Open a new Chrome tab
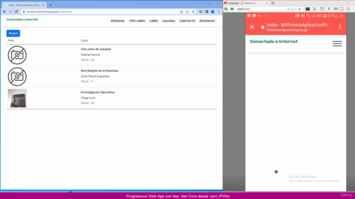This screenshot has height=199, width=355. pos(50,5)
